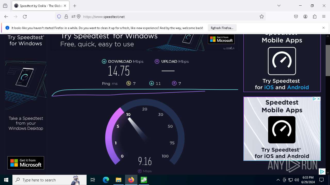Open the Extensions puzzle icon
330x185 pixels.
[315, 17]
